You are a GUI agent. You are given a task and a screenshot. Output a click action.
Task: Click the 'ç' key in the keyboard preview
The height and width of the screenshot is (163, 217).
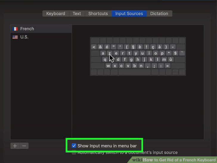153,47
